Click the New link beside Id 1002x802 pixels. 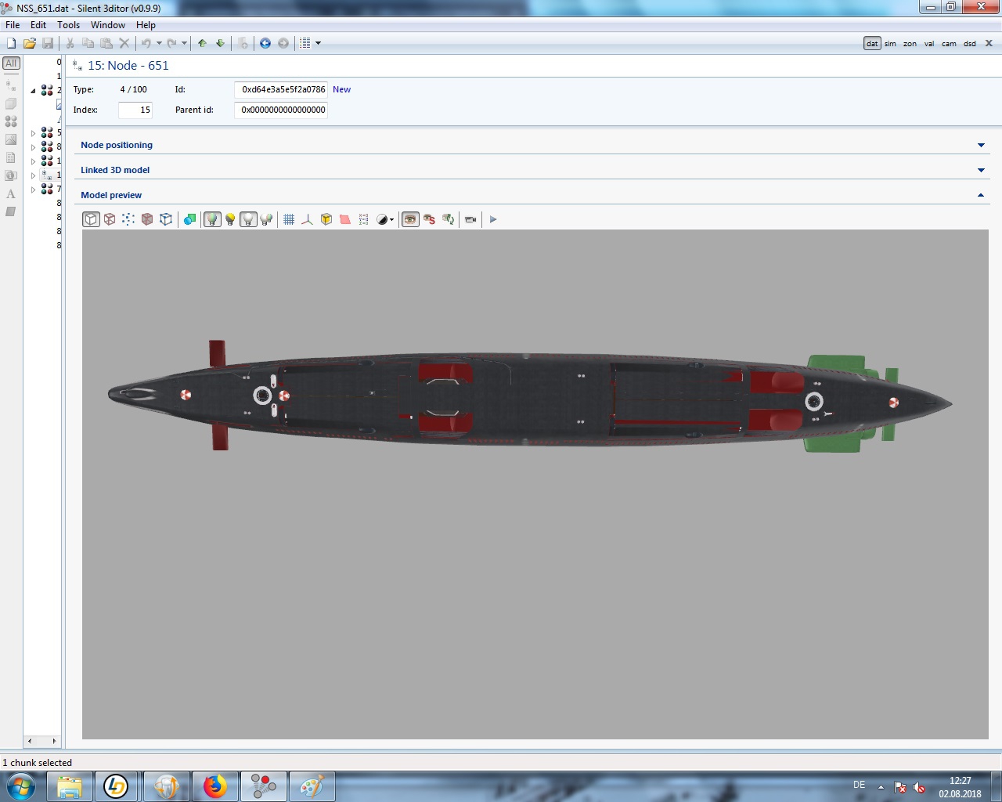click(x=341, y=89)
